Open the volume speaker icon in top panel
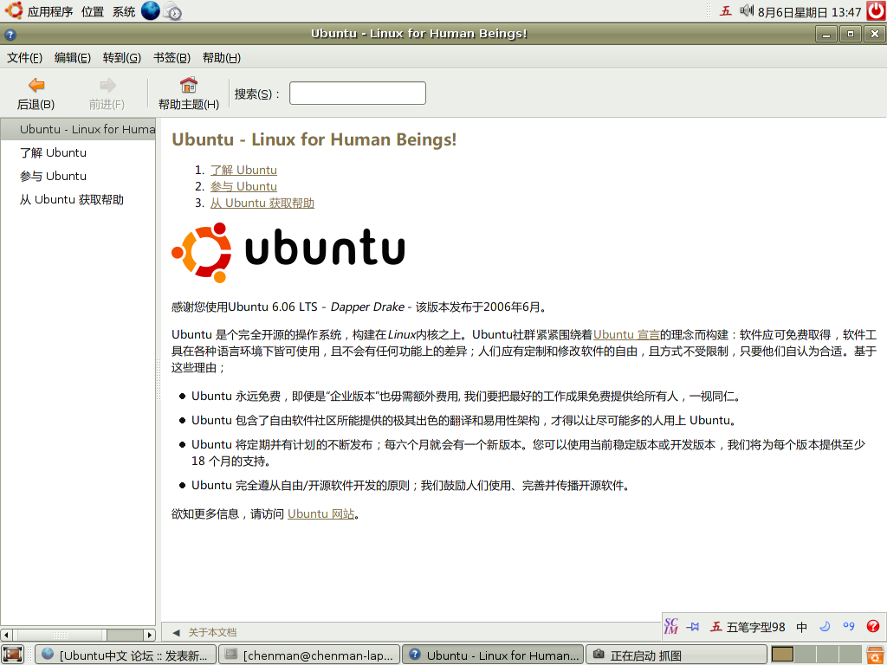This screenshot has height=665, width=887. tap(747, 10)
